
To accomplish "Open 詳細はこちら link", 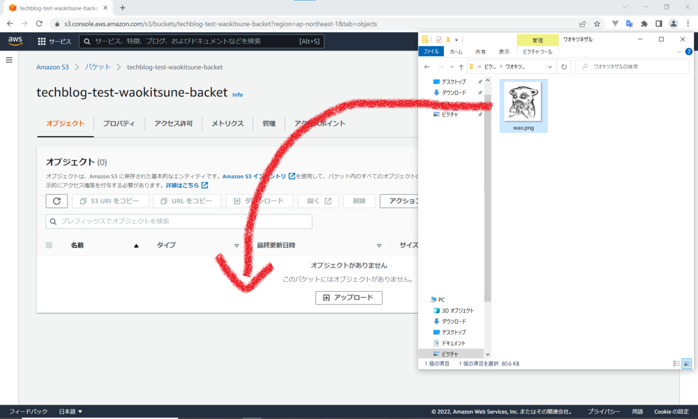I will tap(187, 185).
